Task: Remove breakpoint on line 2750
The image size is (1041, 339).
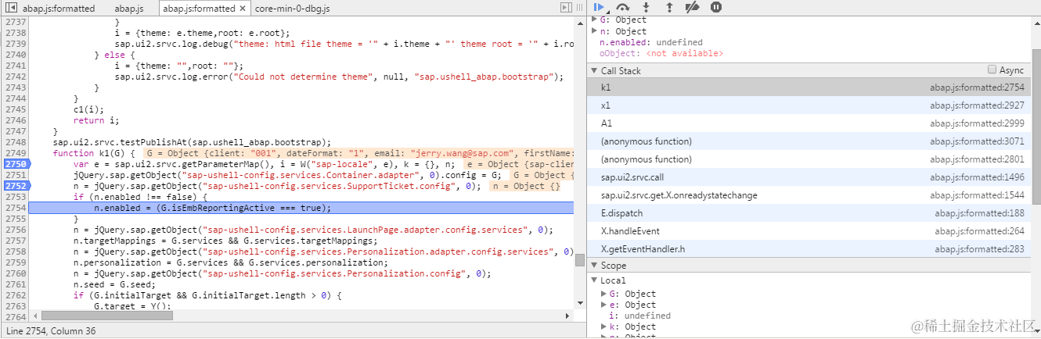Action: pyautogui.click(x=16, y=164)
